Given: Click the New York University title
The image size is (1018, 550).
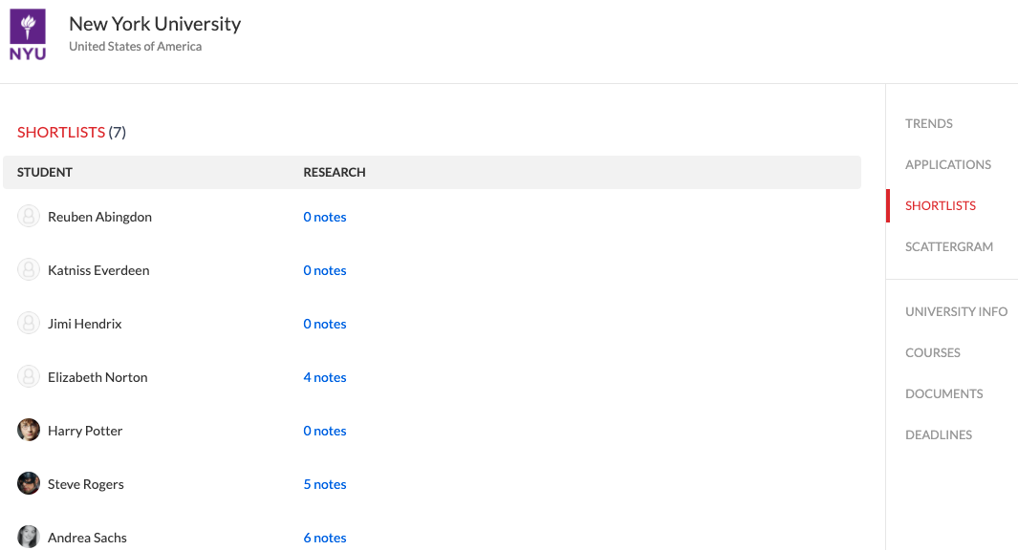Looking at the screenshot, I should point(155,24).
